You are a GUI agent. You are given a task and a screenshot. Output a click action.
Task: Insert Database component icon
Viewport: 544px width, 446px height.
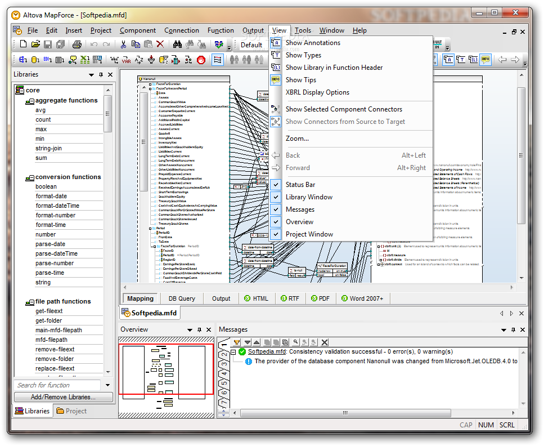(x=35, y=60)
